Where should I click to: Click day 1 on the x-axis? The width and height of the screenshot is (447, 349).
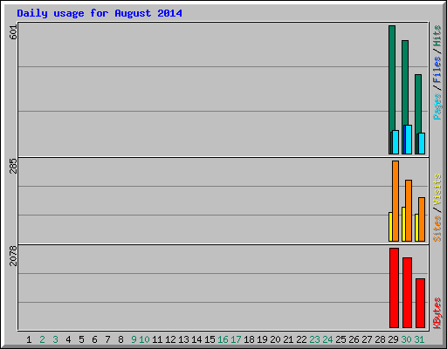pyautogui.click(x=29, y=339)
